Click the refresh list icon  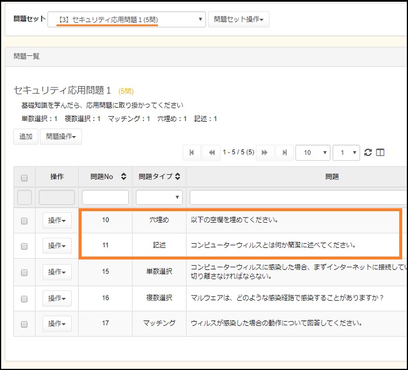368,152
